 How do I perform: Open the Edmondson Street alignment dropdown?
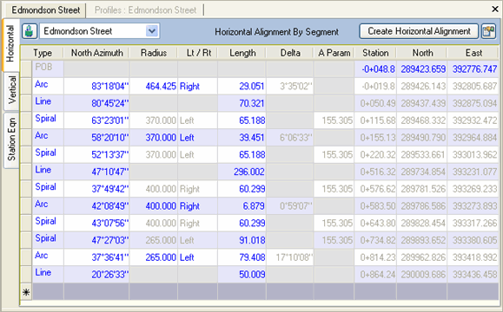(152, 31)
